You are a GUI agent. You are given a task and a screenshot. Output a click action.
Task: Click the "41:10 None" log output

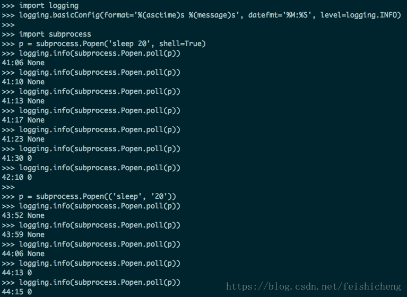(x=23, y=82)
